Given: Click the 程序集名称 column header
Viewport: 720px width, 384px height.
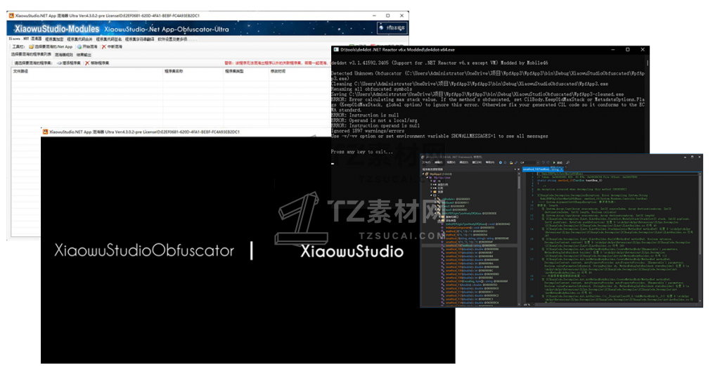Looking at the screenshot, I should point(174,71).
